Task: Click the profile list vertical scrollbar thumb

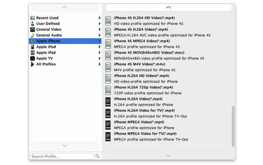Action: tap(233, 126)
